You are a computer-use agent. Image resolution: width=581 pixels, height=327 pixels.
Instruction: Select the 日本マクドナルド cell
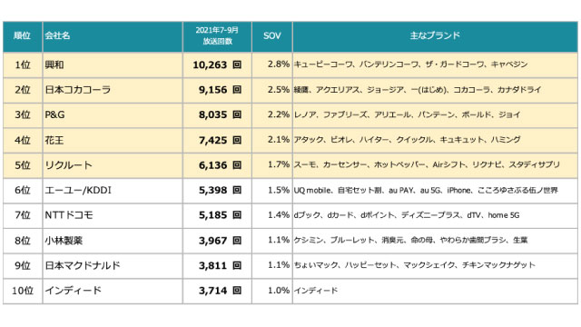pos(113,266)
